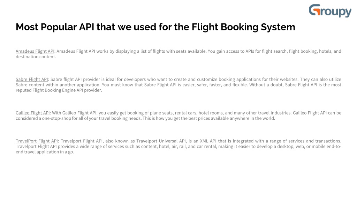Click the 'end travel application in a go.' line
The image size is (357, 201).
click(x=45, y=152)
